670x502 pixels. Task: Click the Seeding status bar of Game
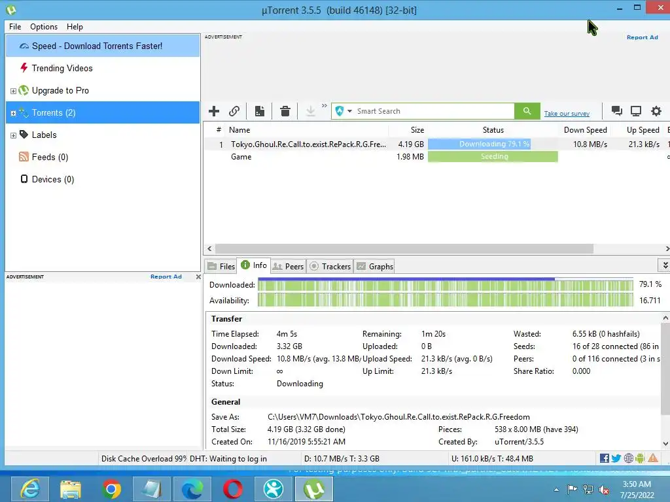click(x=493, y=157)
